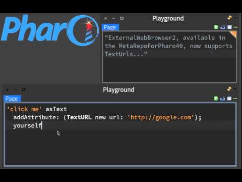Open three-dots menu in bottom Playground toolbar
The image size is (242, 182).
(235, 99)
